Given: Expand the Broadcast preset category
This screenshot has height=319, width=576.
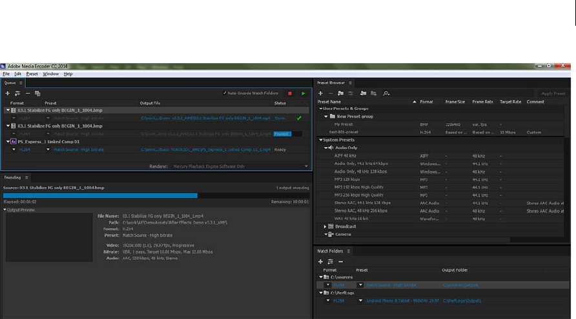Looking at the screenshot, I should point(325,227).
